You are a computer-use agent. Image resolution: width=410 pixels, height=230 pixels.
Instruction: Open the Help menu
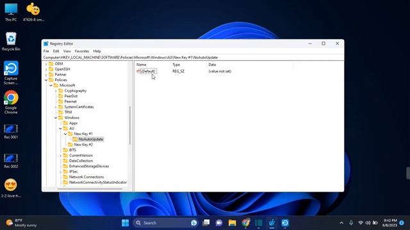[x=97, y=51]
